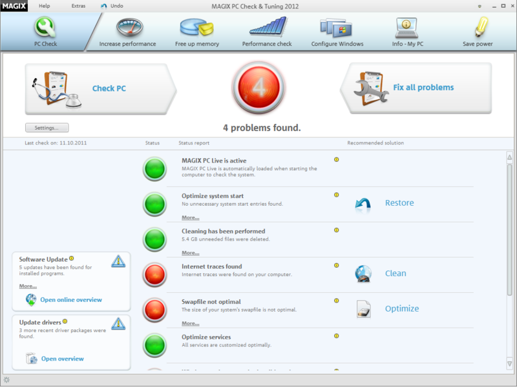Open More... under Cleaning has been performed
Screen dimensions: 517x387
(x=190, y=253)
